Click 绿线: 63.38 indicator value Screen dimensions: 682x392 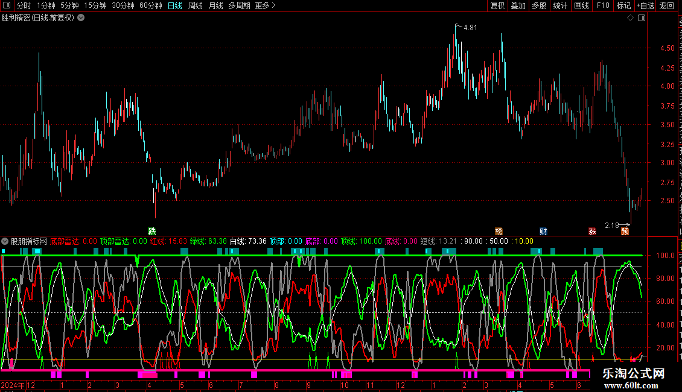(208, 241)
